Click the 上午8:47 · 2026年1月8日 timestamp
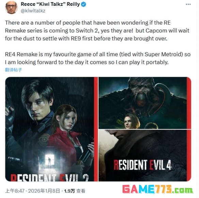This screenshot has height=198, width=199. pos(32,191)
